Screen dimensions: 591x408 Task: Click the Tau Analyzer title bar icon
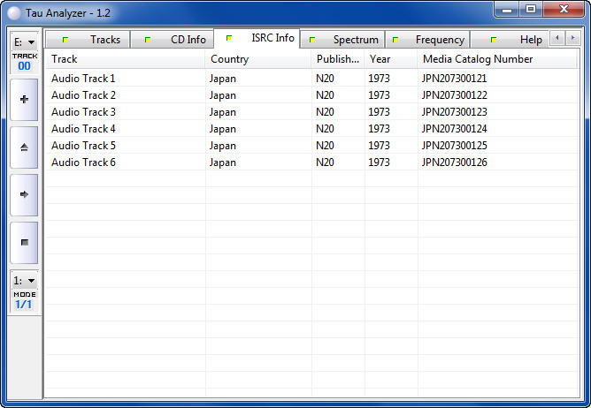click(x=13, y=12)
